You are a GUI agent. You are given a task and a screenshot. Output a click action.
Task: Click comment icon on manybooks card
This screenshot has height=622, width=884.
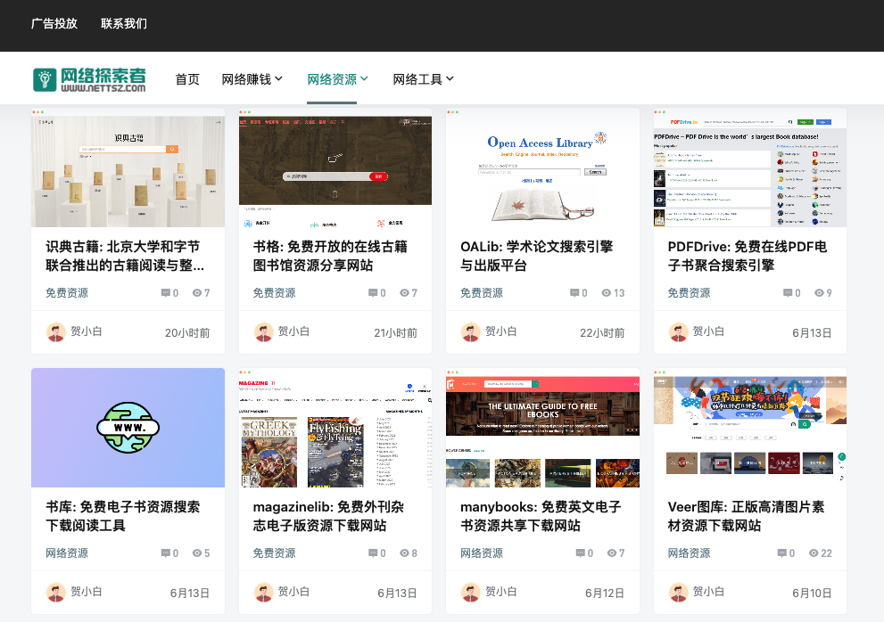[x=581, y=553]
